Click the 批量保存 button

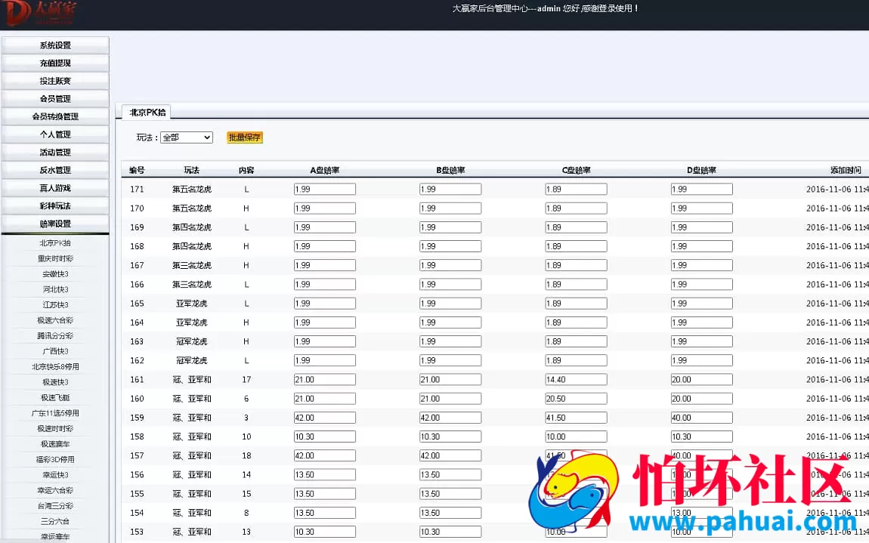(244, 137)
